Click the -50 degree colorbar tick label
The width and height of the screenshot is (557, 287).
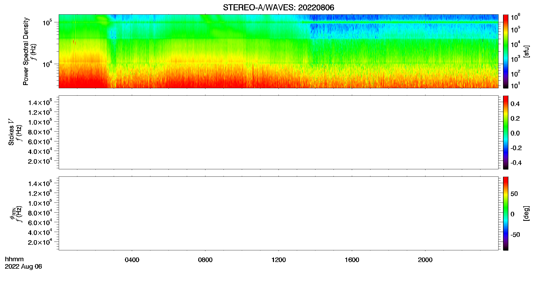(515, 235)
